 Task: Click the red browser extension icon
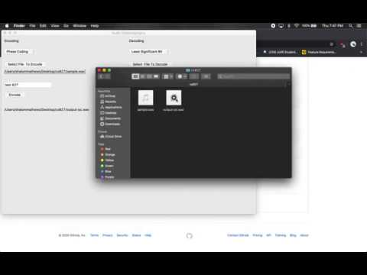(342, 44)
